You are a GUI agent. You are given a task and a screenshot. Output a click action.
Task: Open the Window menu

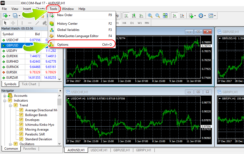(x=68, y=9)
